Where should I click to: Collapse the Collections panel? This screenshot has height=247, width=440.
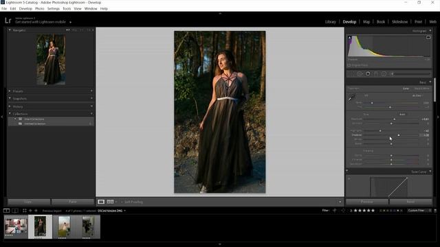10,114
